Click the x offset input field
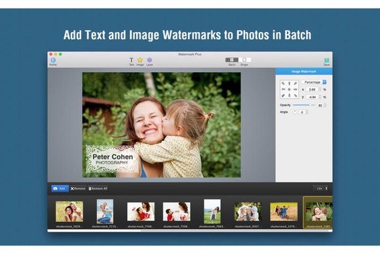The image size is (380, 254). tap(312, 90)
